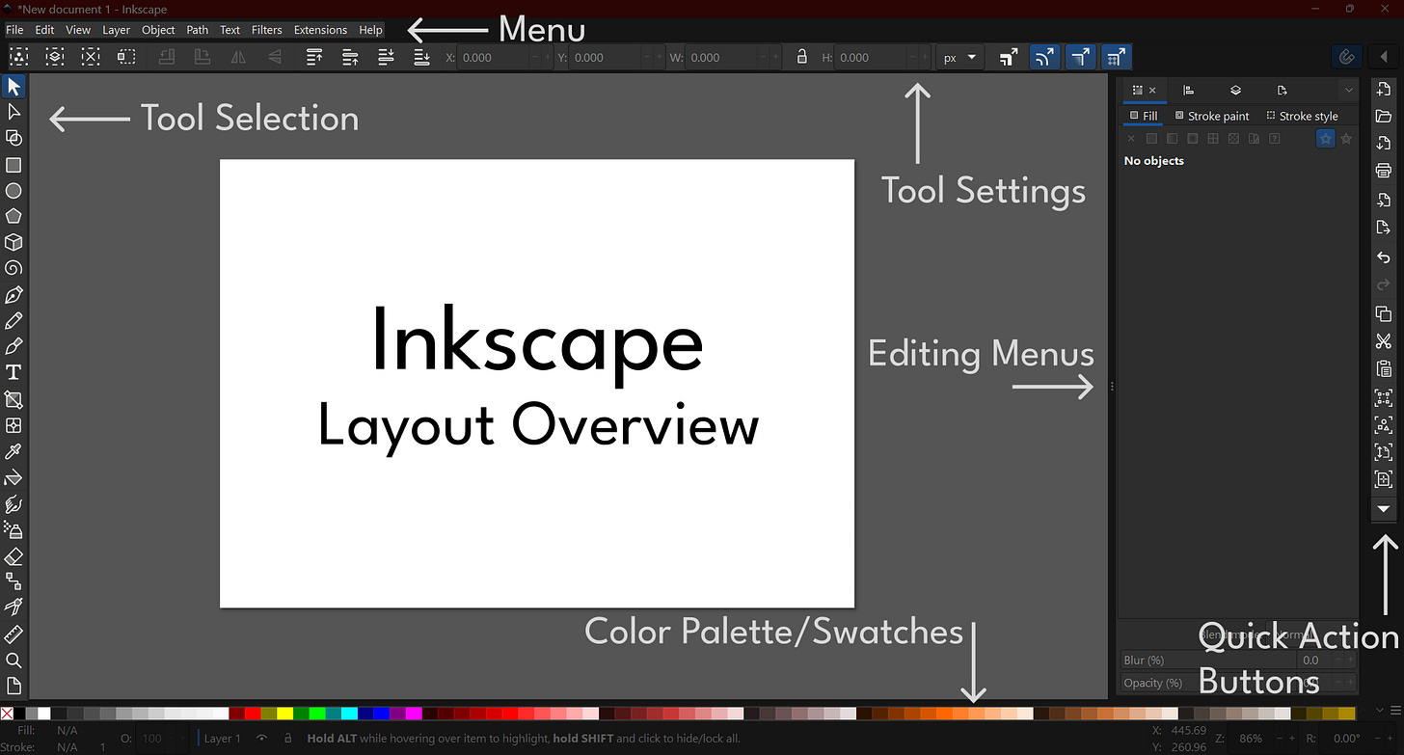Select the Spray tool
Screen dimensions: 1404x755
point(13,529)
